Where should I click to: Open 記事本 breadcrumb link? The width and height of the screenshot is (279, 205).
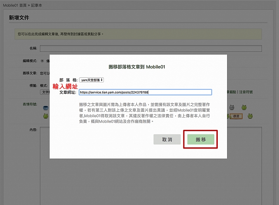tap(37, 5)
